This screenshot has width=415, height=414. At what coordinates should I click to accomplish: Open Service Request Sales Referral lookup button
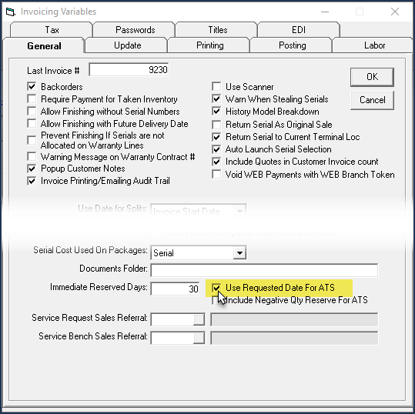199,319
